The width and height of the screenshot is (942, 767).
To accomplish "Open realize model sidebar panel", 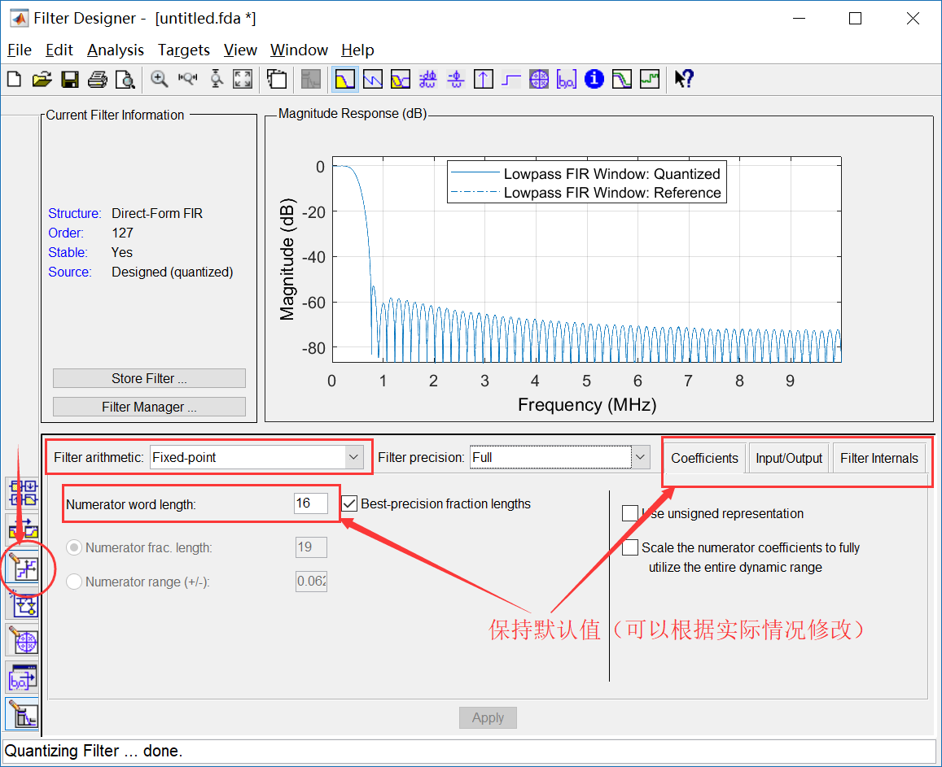I will pos(23,604).
